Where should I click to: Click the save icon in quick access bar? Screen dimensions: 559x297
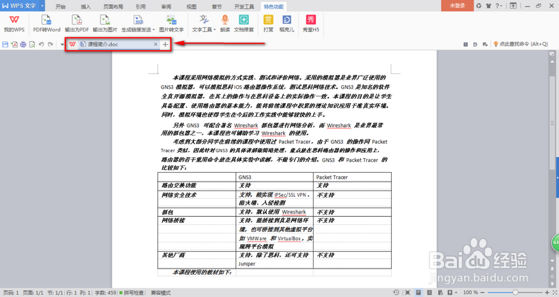click(x=5, y=45)
